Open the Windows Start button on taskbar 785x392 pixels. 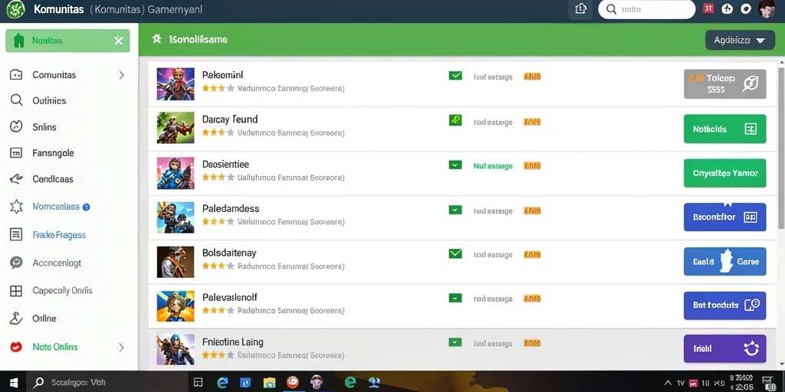click(x=14, y=383)
